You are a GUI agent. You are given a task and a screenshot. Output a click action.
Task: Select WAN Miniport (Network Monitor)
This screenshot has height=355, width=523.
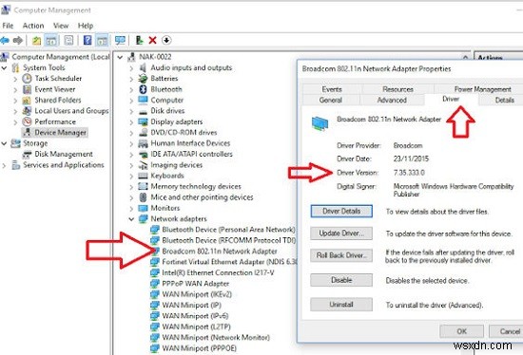pyautogui.click(x=216, y=337)
